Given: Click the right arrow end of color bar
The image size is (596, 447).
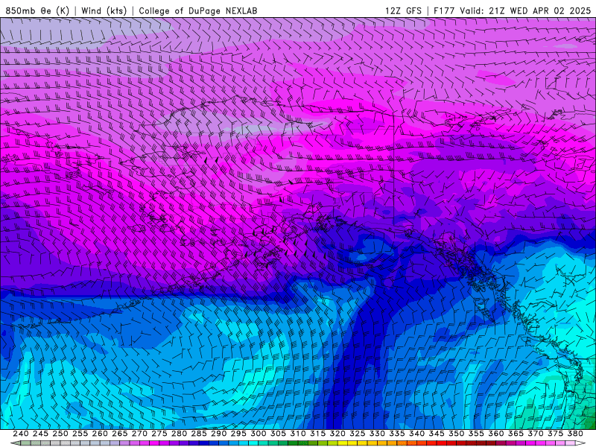Looking at the screenshot, I should [x=580, y=443].
